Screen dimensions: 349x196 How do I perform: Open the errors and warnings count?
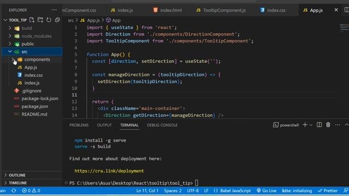pos(31,191)
